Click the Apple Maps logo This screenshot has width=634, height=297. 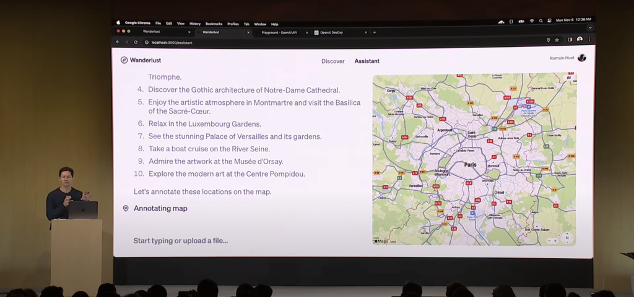pos(381,241)
